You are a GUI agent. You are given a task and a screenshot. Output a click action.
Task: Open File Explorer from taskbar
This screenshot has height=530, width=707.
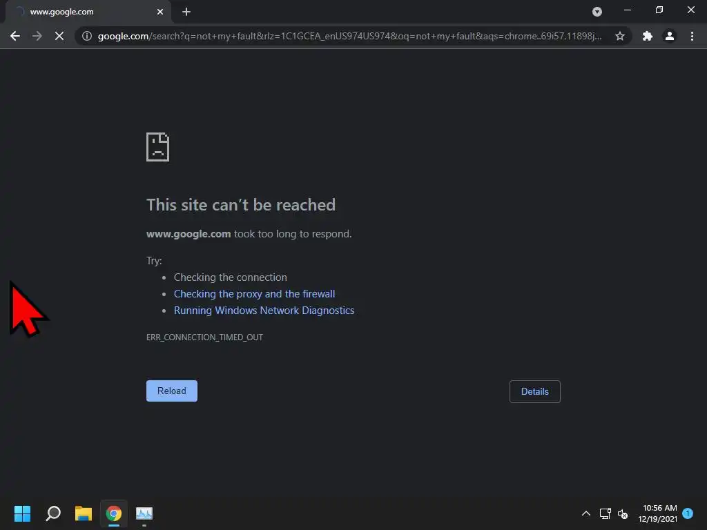(x=84, y=513)
